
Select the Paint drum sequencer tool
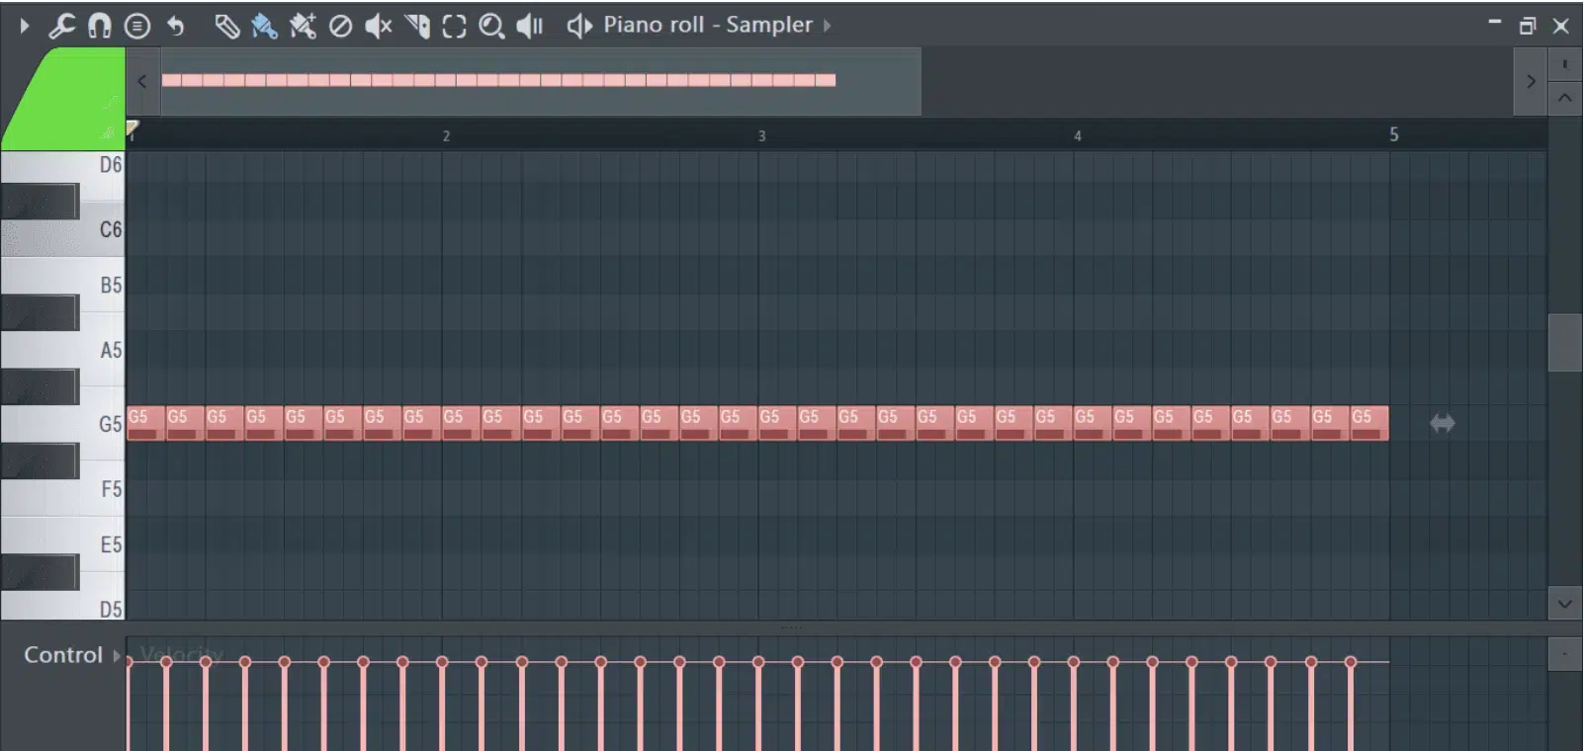click(x=303, y=26)
